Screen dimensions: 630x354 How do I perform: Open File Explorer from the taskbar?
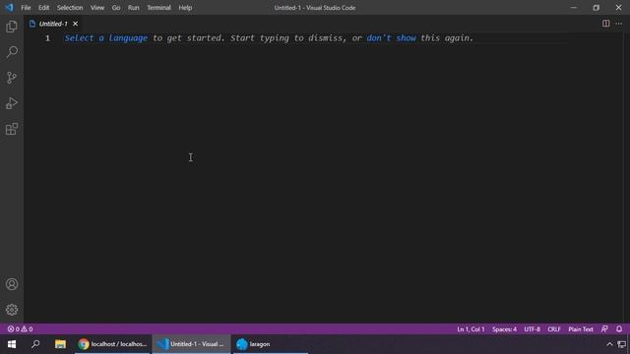click(60, 344)
